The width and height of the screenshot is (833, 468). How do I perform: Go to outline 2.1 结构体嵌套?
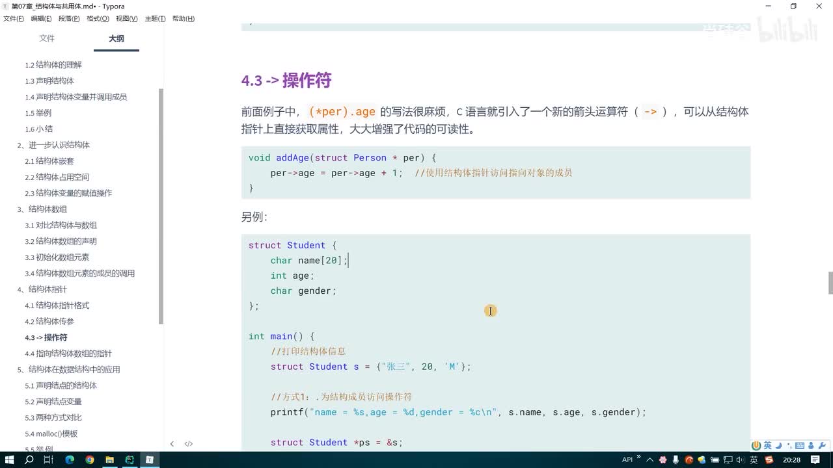[49, 161]
